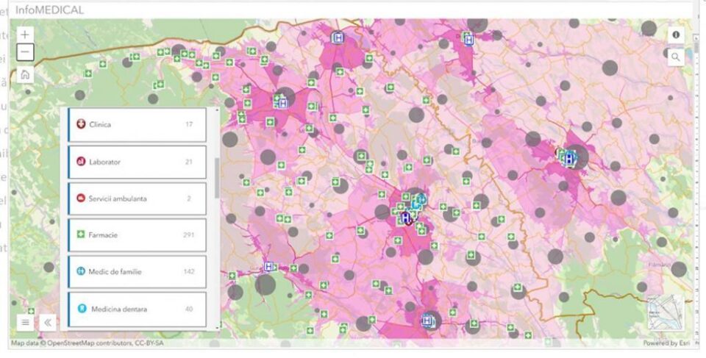This screenshot has height=358, width=706.
Task: Open the OpenStreetMap attribution text
Action: click(x=87, y=343)
